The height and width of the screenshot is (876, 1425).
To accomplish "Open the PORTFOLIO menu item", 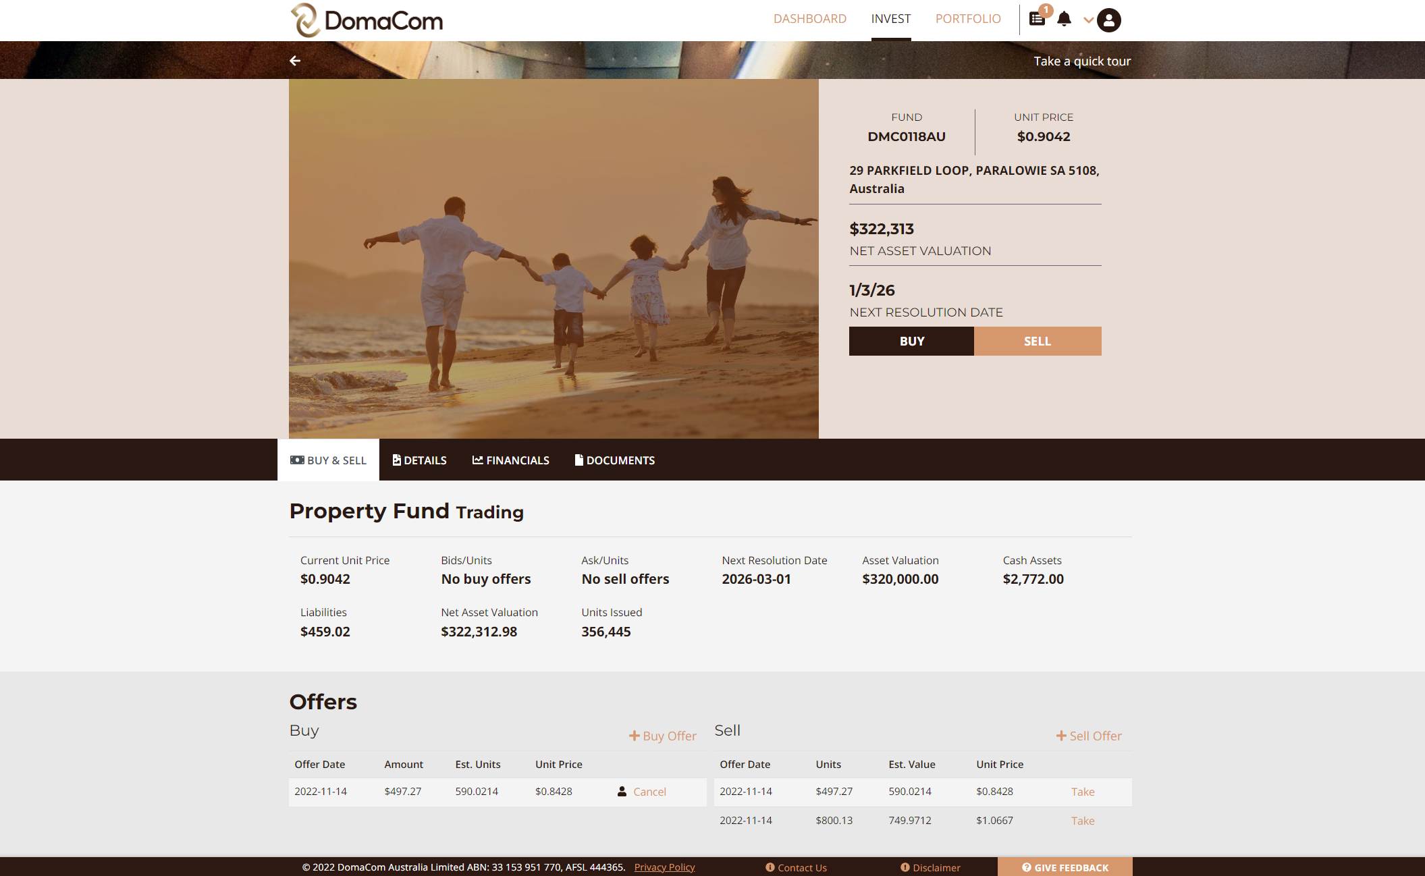I will point(968,19).
